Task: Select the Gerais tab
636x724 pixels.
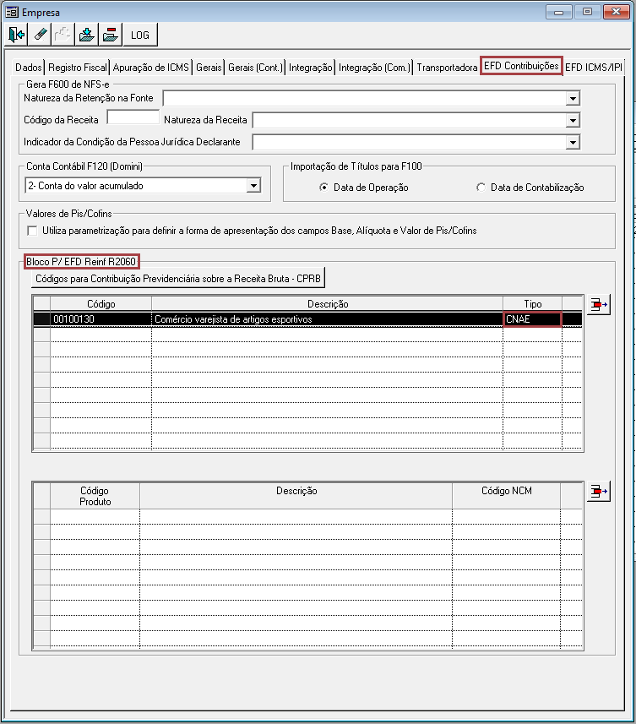Action: 209,68
